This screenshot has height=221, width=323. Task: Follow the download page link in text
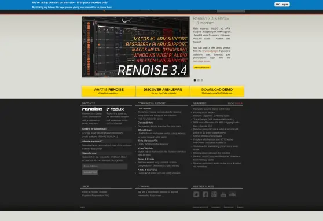(x=210, y=51)
